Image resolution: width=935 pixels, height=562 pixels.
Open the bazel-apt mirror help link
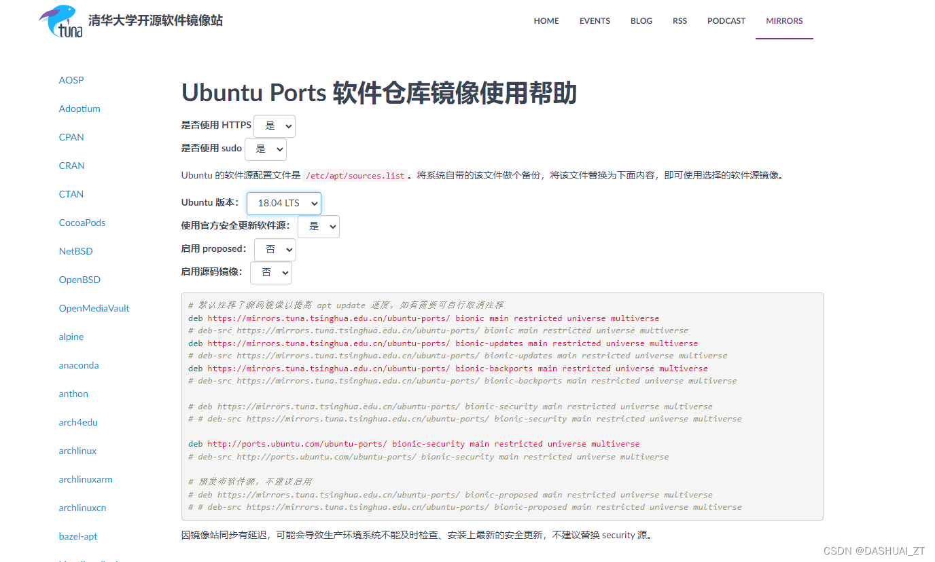point(78,536)
